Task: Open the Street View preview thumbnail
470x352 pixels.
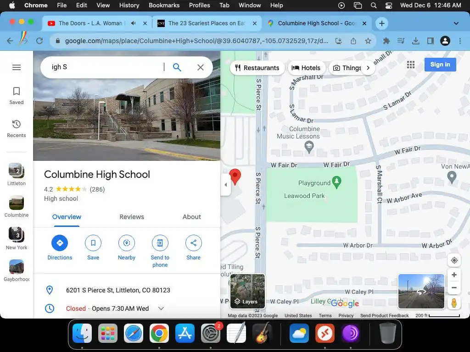Action: (x=421, y=291)
